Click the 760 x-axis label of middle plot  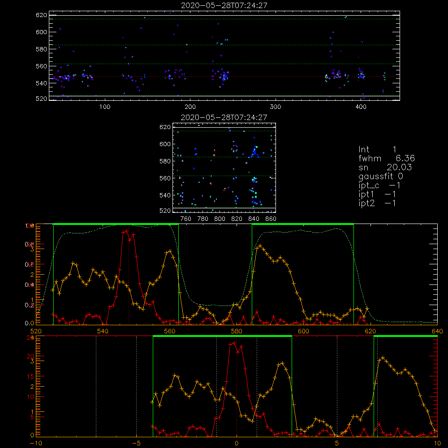[186, 219]
